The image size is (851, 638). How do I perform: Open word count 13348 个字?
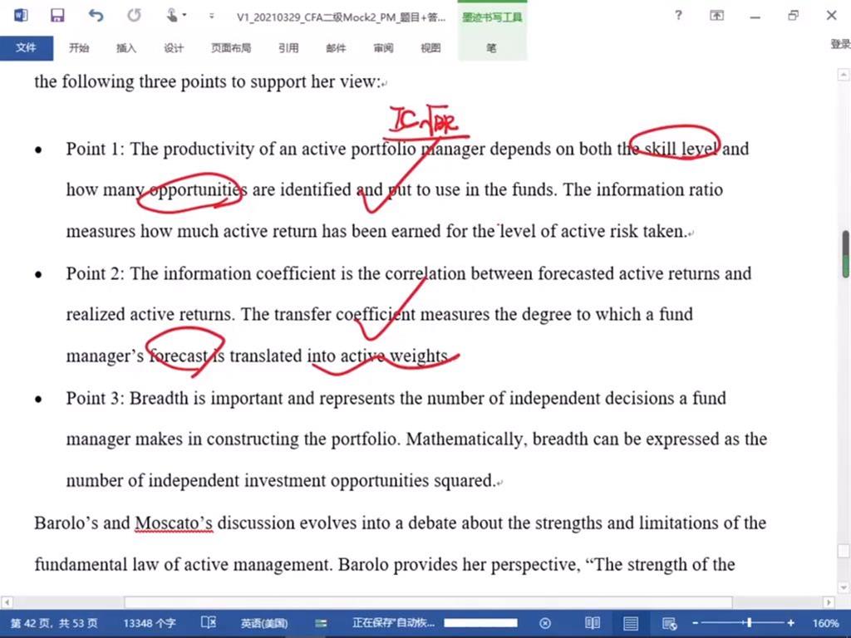click(150, 623)
